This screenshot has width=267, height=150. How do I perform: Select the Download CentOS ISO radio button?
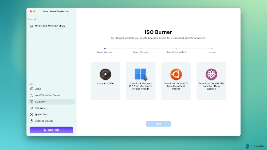211,96
